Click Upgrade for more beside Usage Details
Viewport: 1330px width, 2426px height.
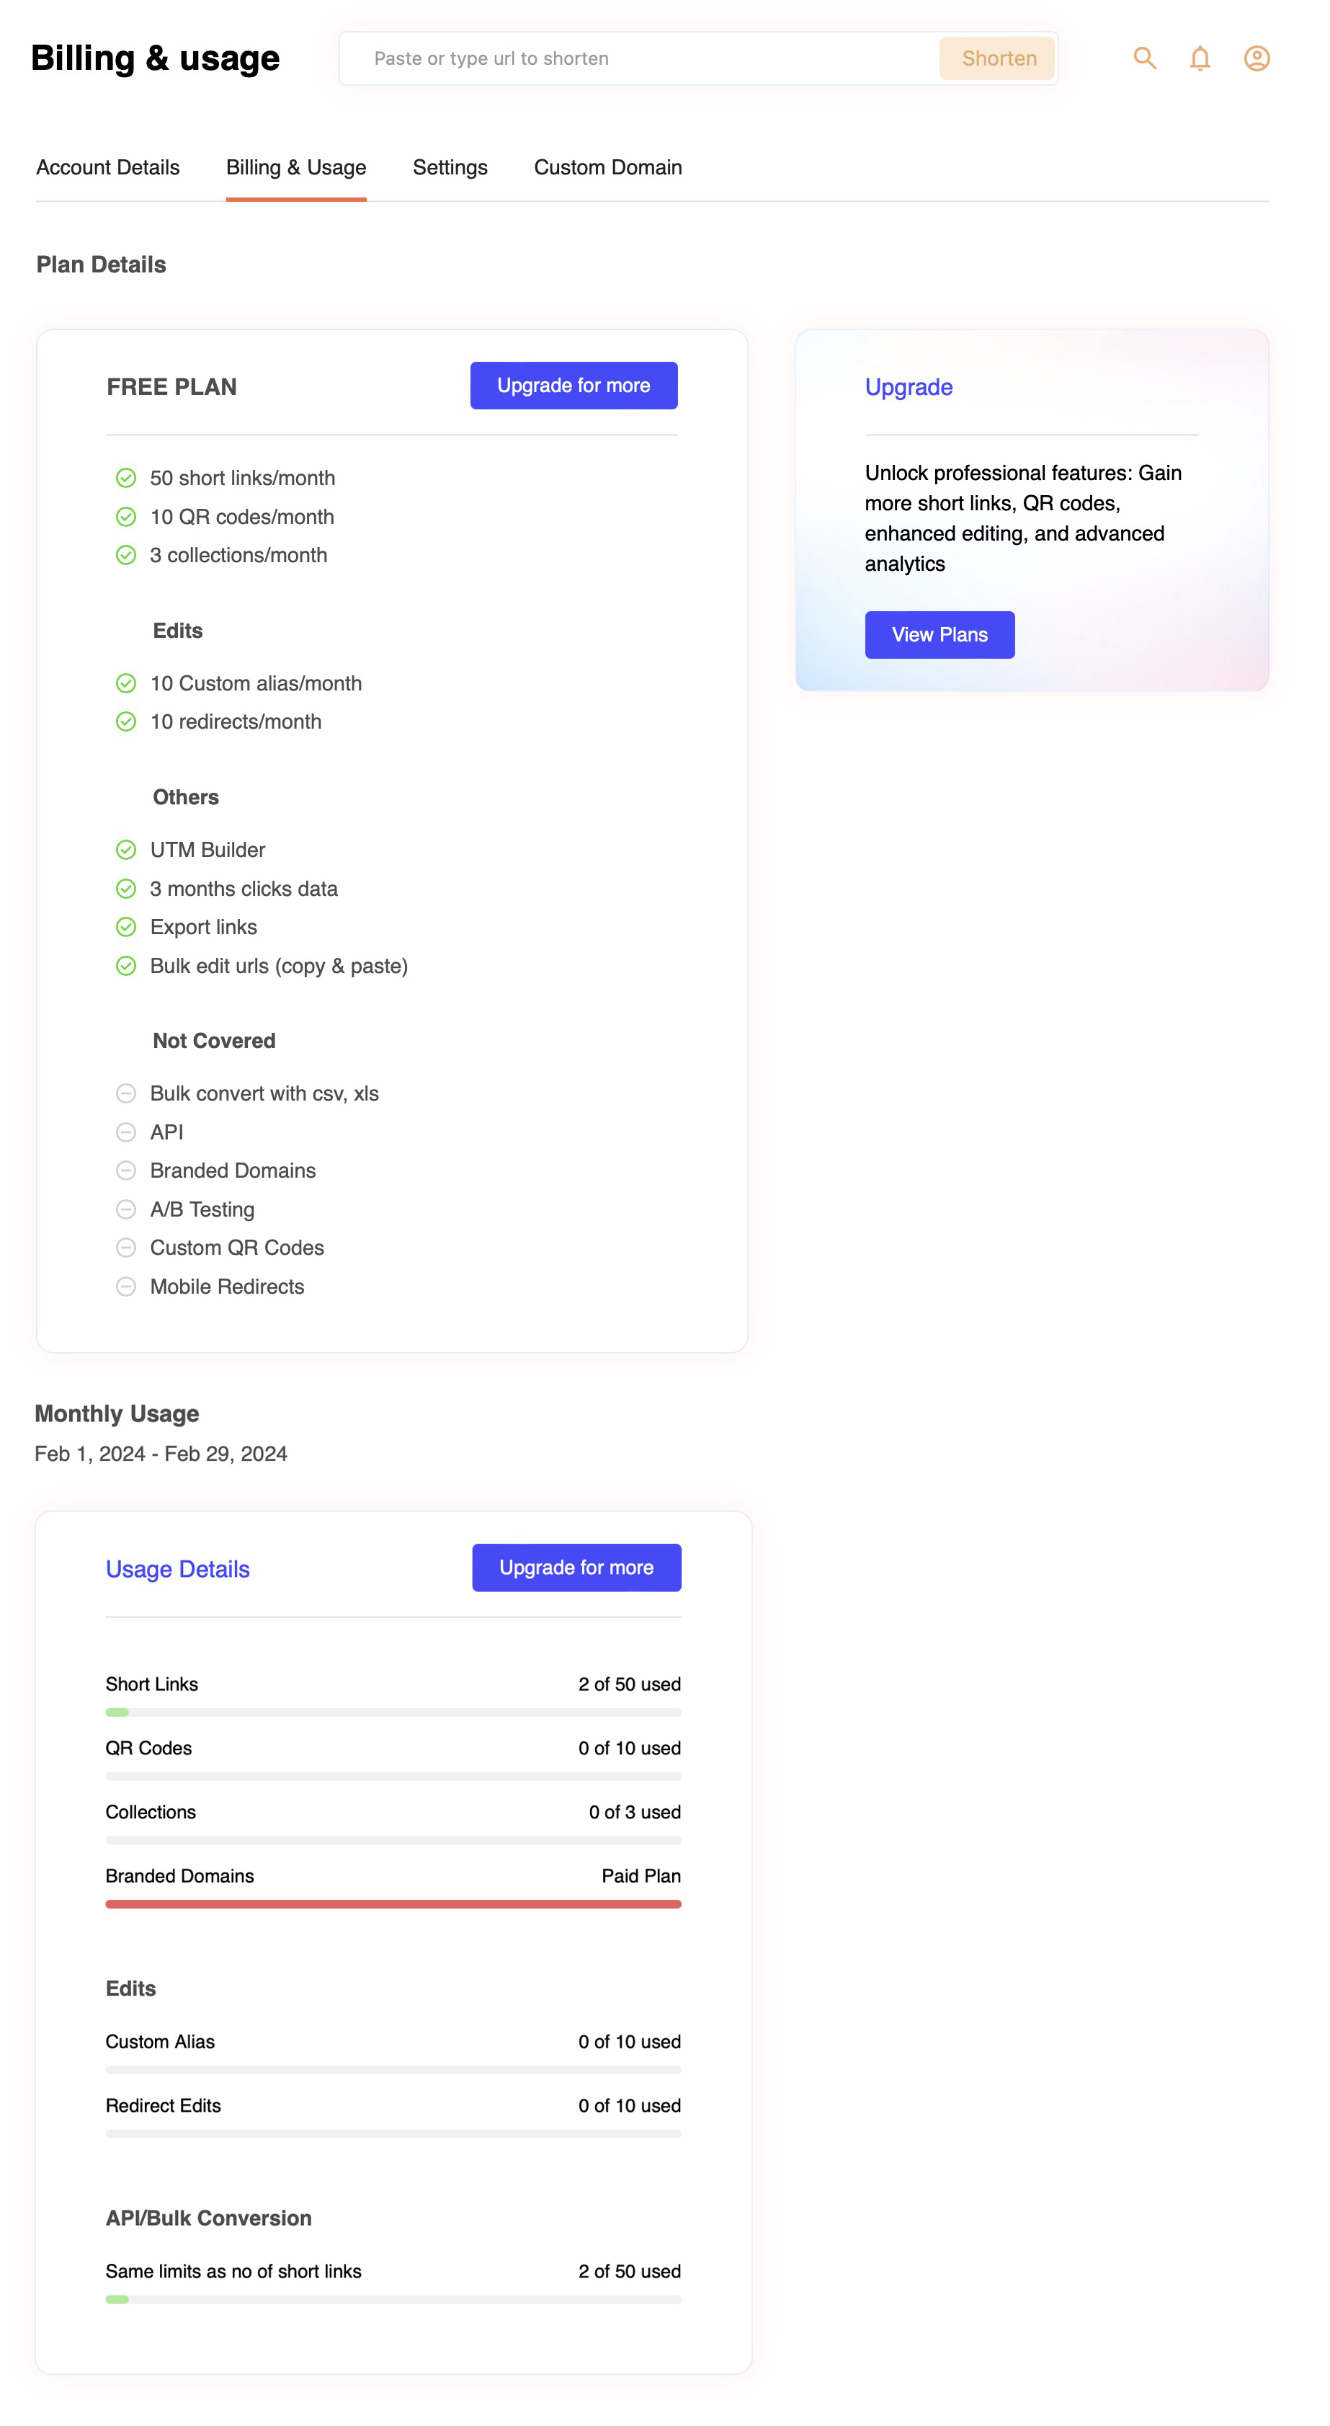(576, 1568)
